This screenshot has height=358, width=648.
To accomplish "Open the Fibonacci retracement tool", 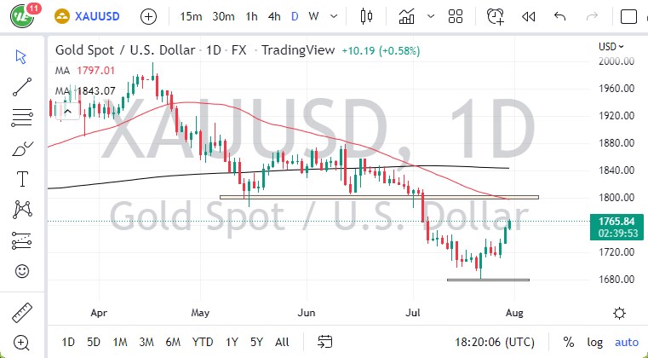I will [21, 114].
